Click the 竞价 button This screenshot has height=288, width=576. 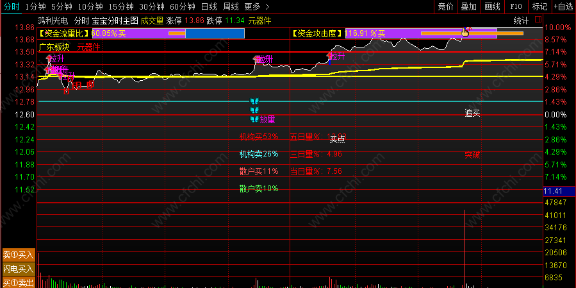[446, 6]
